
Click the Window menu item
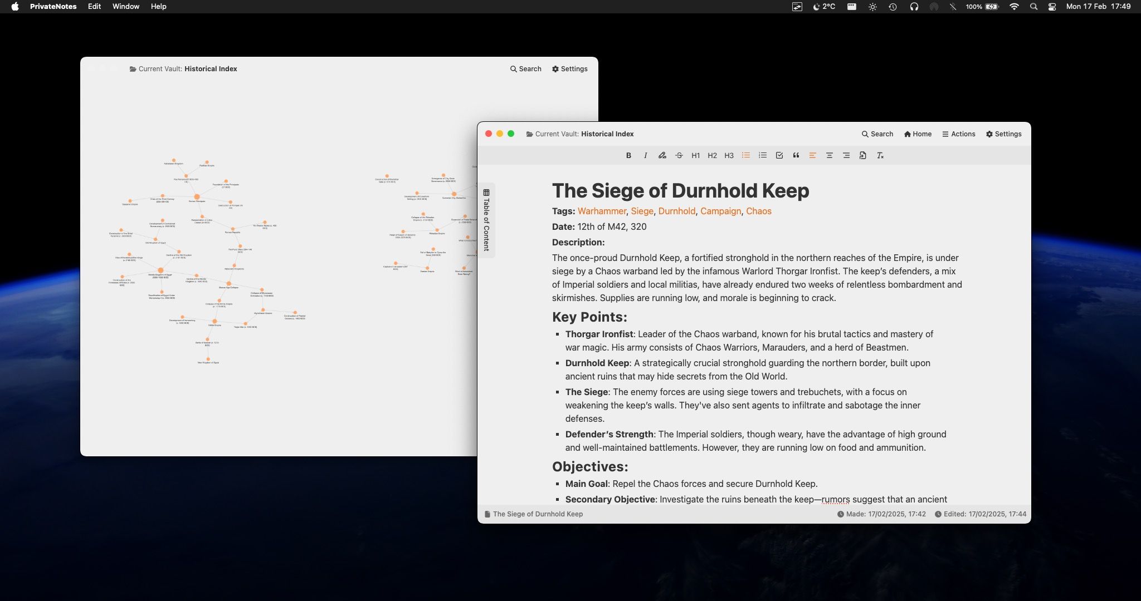(x=125, y=6)
